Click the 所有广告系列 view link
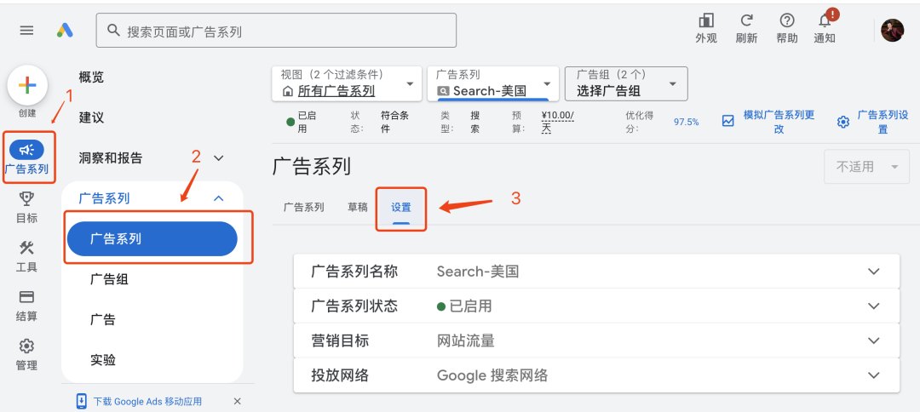This screenshot has height=412, width=920. (336, 91)
